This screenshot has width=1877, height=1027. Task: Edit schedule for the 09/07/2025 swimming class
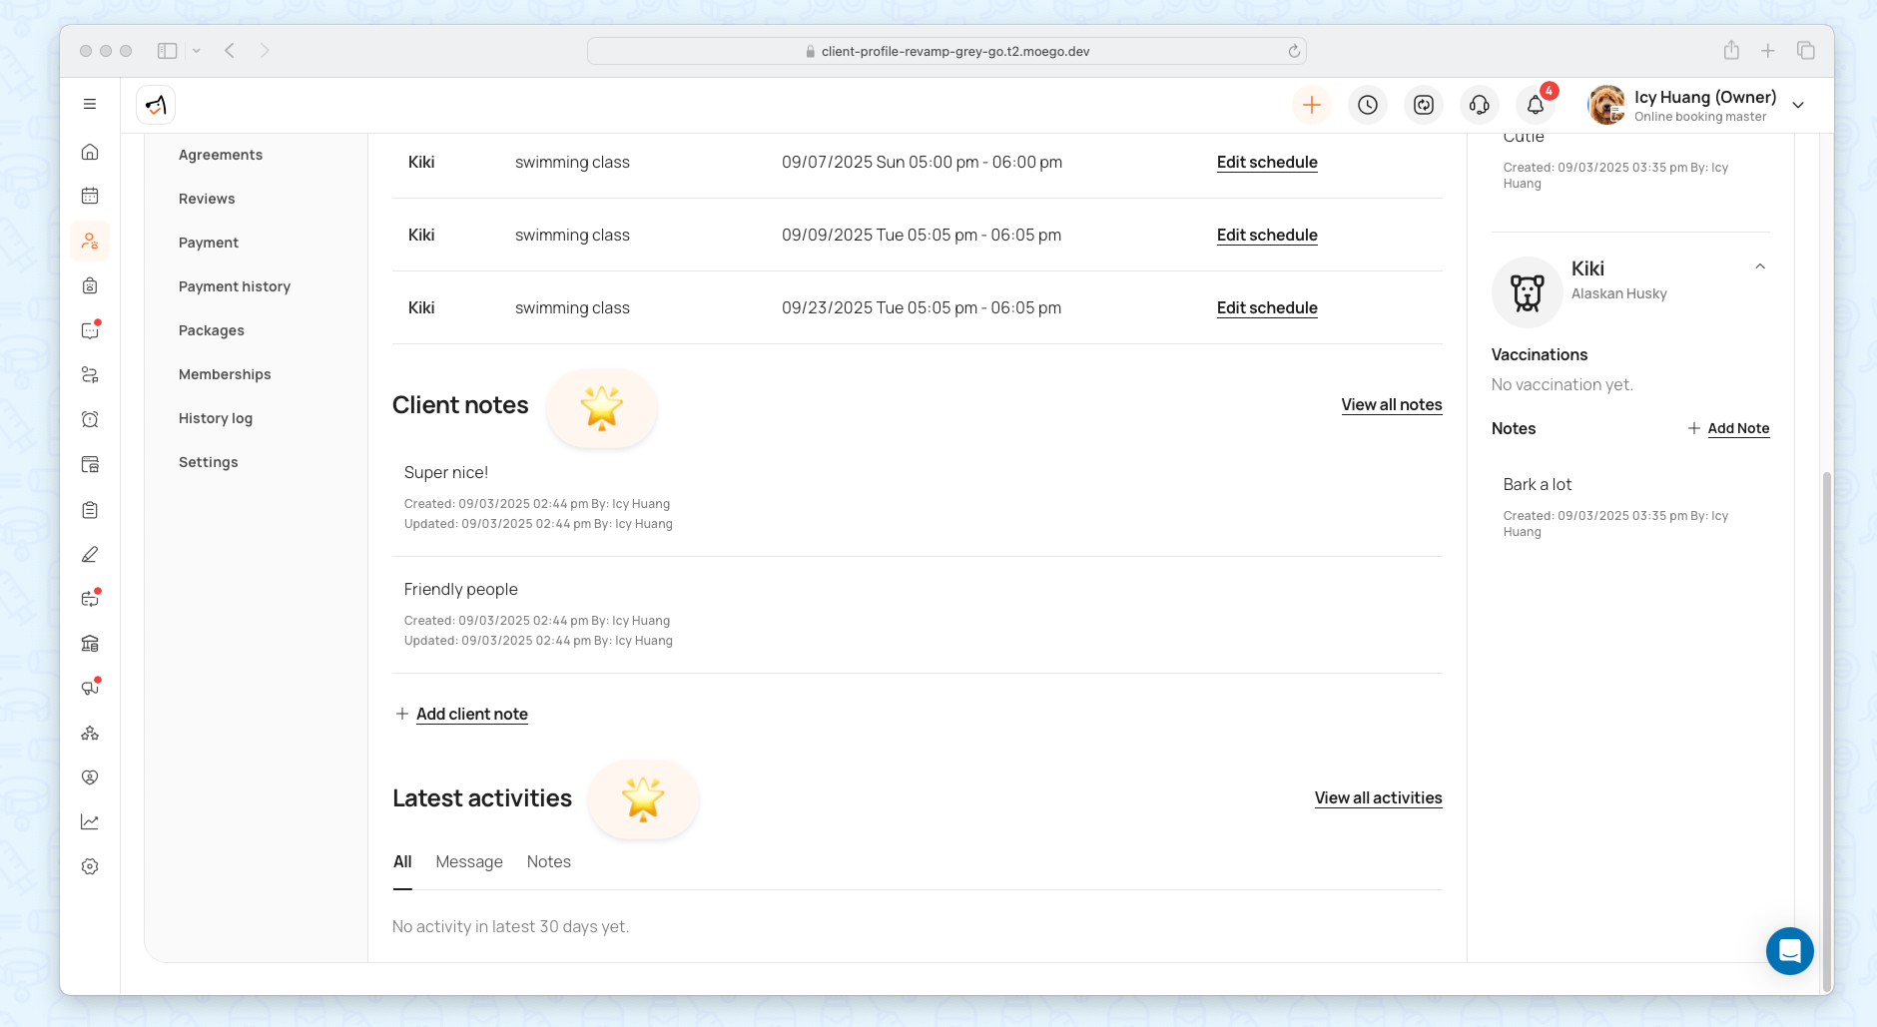tap(1267, 162)
